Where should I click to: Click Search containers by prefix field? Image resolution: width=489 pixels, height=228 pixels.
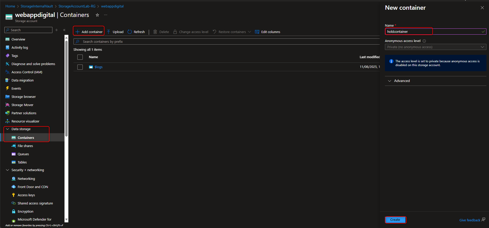[227, 42]
